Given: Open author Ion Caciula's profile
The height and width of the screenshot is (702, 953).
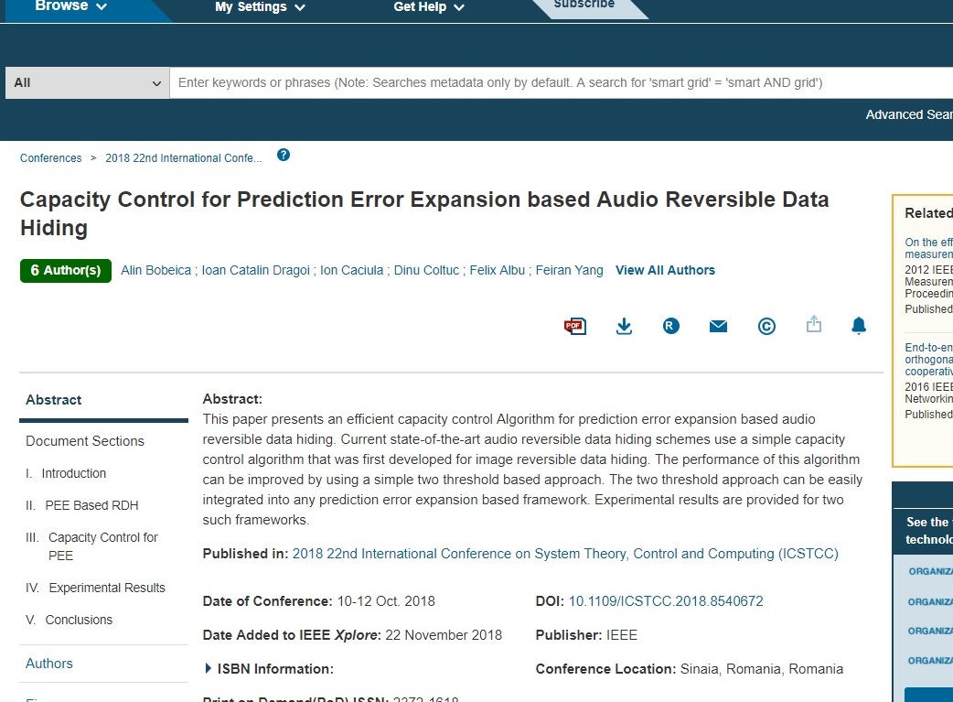Looking at the screenshot, I should click(351, 270).
